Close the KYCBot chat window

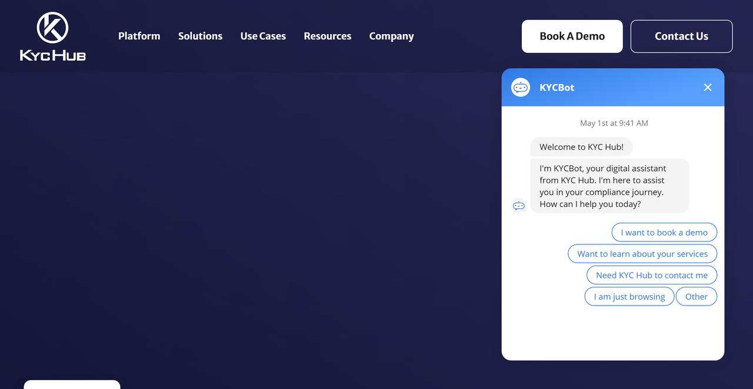coord(708,88)
